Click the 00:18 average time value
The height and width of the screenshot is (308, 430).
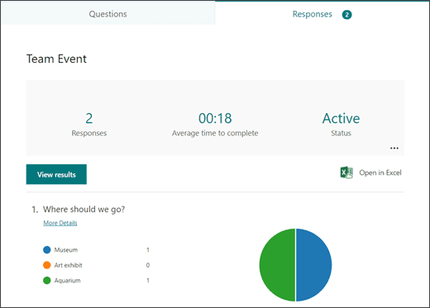(x=215, y=118)
